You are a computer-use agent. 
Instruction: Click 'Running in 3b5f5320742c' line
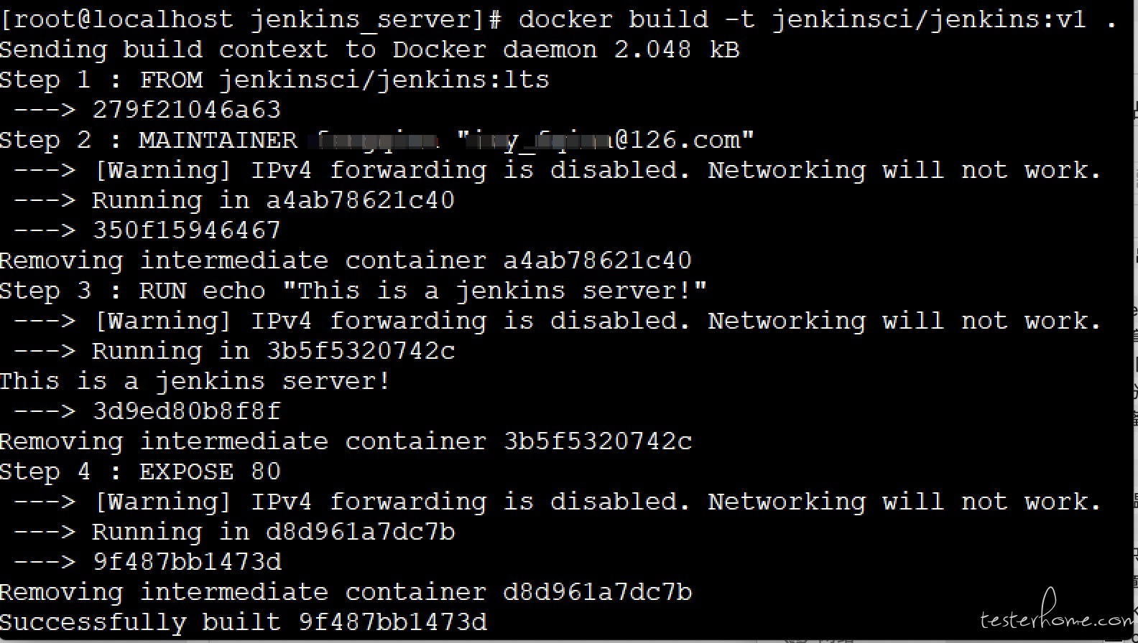[234, 351]
